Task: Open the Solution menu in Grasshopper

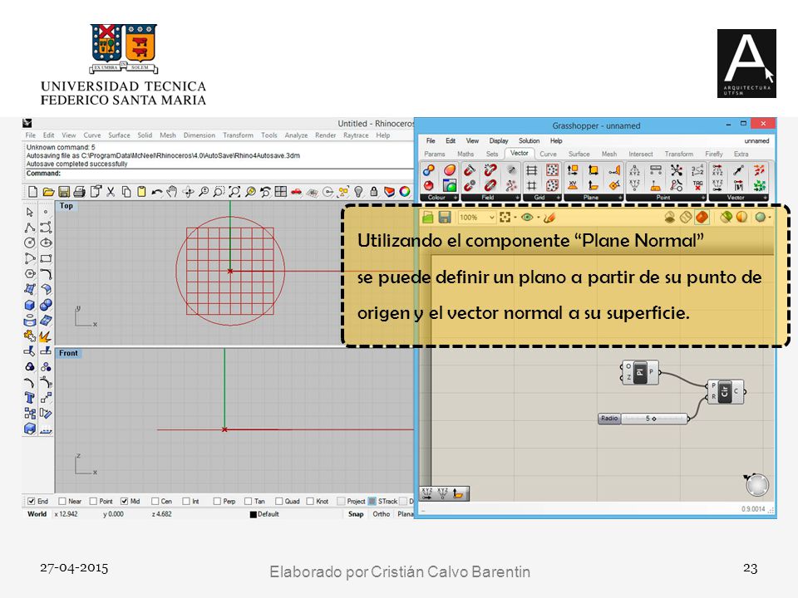Action: click(x=530, y=141)
